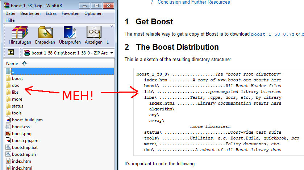304x170 pixels.
Task: Open the Optionen menu
Action: (x=93, y=13)
